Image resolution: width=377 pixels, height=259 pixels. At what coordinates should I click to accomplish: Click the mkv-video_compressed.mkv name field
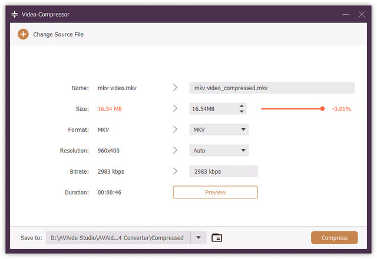272,88
